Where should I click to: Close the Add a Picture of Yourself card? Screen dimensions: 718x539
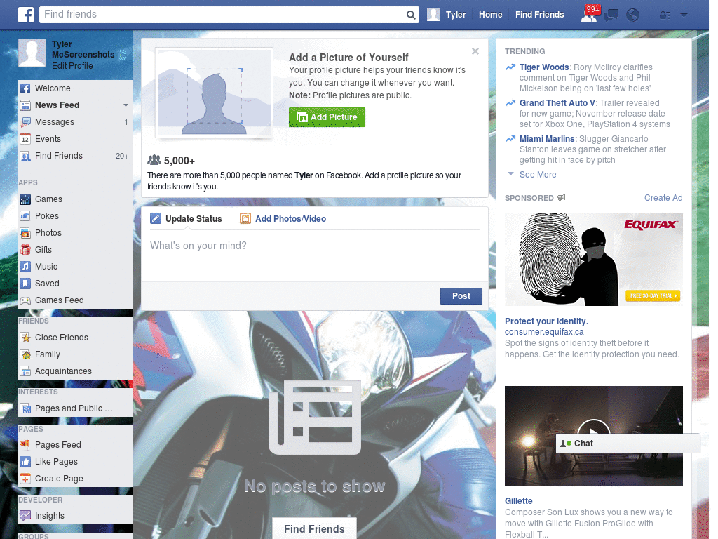pos(475,51)
